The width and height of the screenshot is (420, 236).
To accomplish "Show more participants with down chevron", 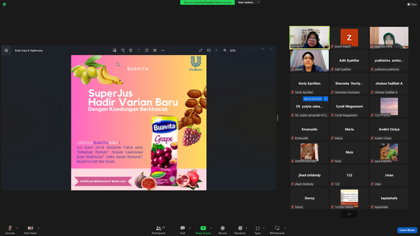I will tap(349, 214).
